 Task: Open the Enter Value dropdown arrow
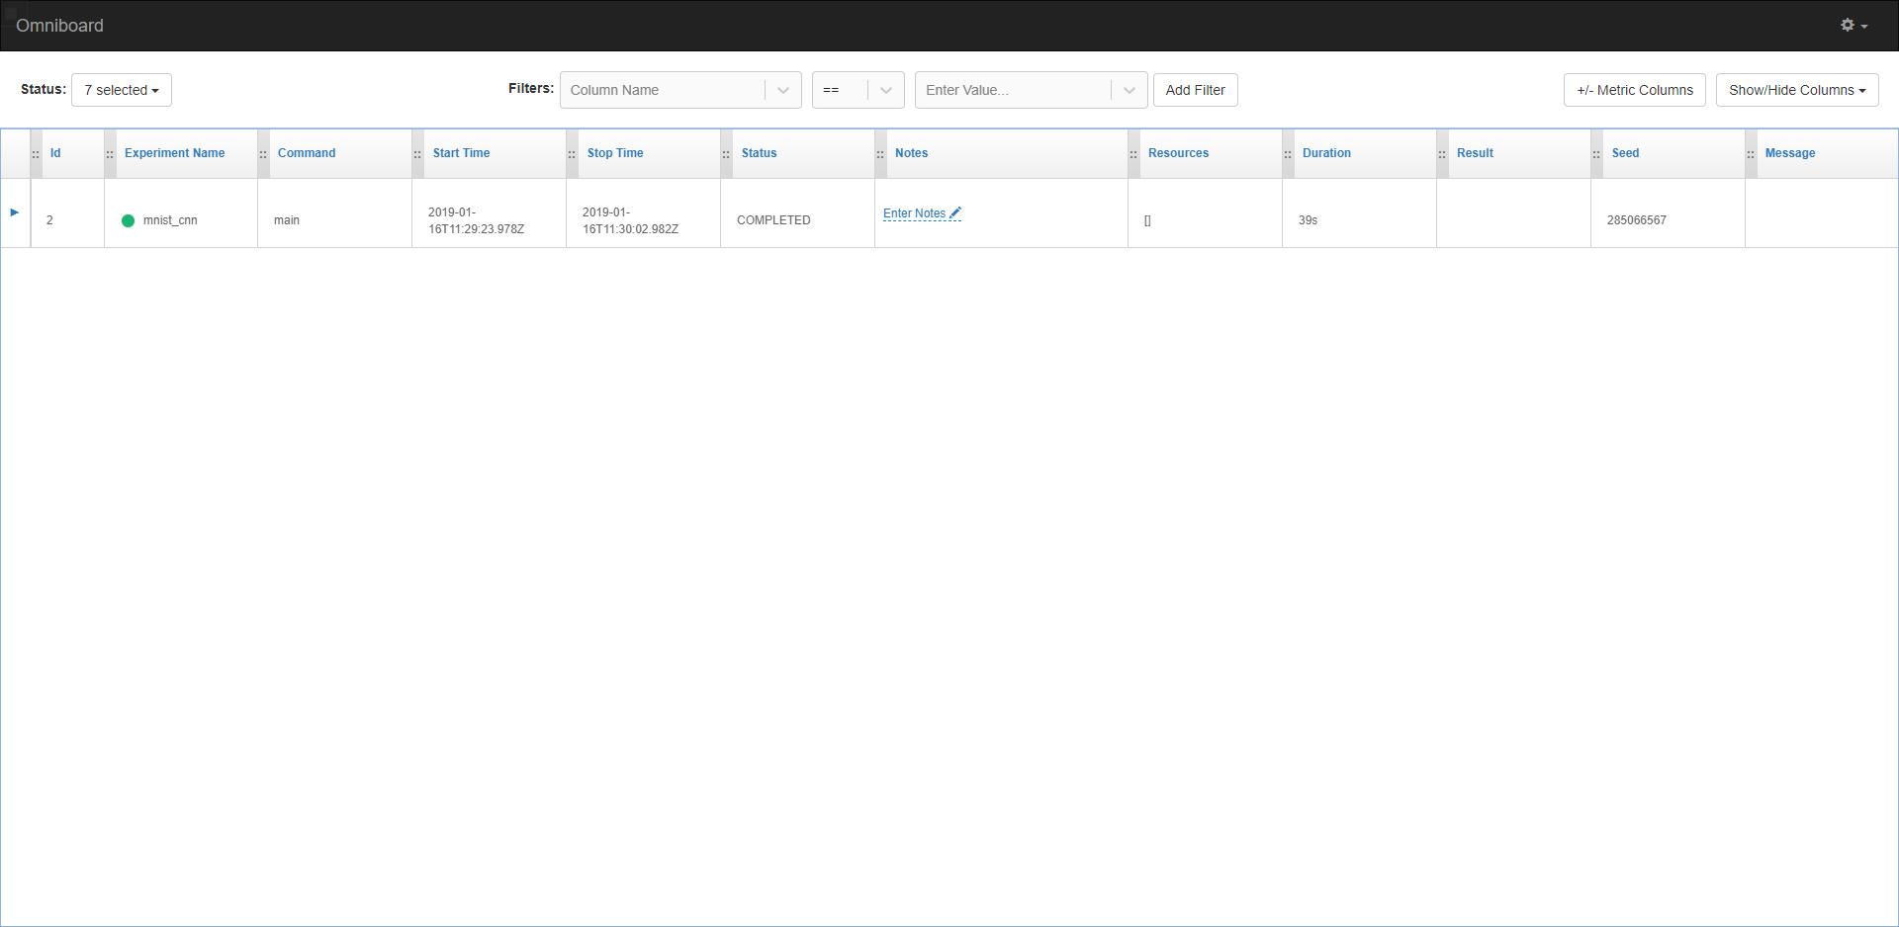click(x=1130, y=90)
